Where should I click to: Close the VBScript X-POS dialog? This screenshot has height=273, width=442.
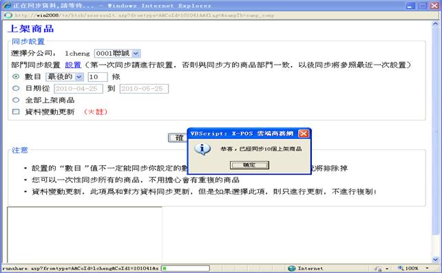pyautogui.click(x=304, y=133)
